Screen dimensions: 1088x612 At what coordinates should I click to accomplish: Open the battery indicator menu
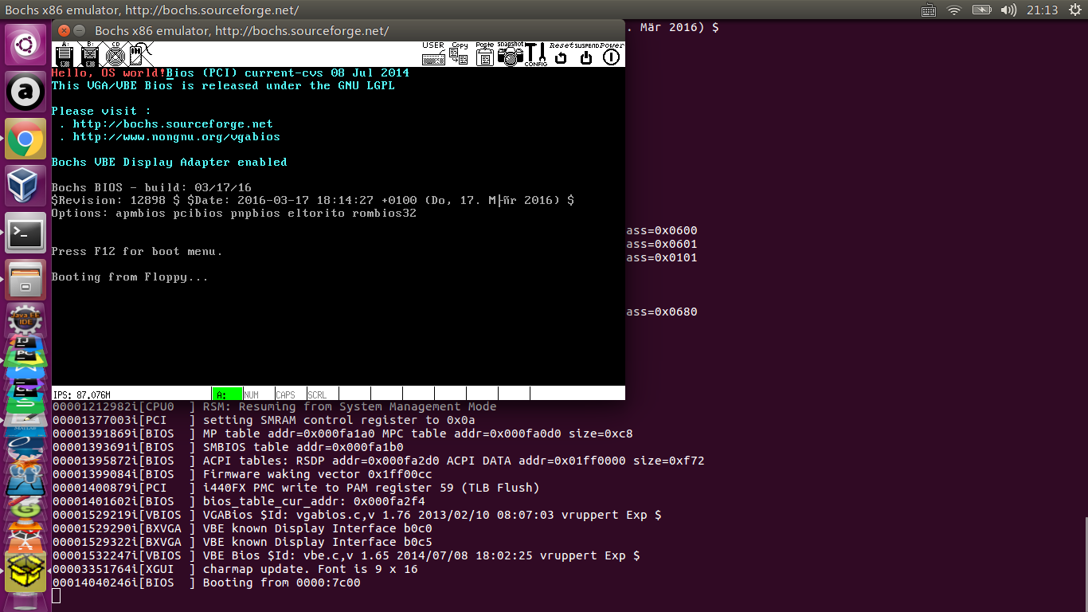[x=981, y=10]
